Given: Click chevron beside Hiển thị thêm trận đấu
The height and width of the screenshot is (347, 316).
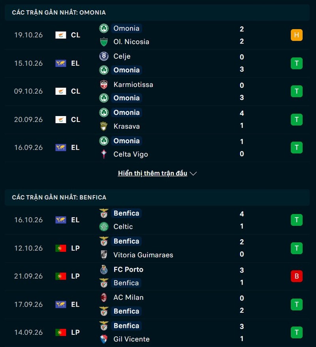Looking at the screenshot, I should tap(193, 174).
